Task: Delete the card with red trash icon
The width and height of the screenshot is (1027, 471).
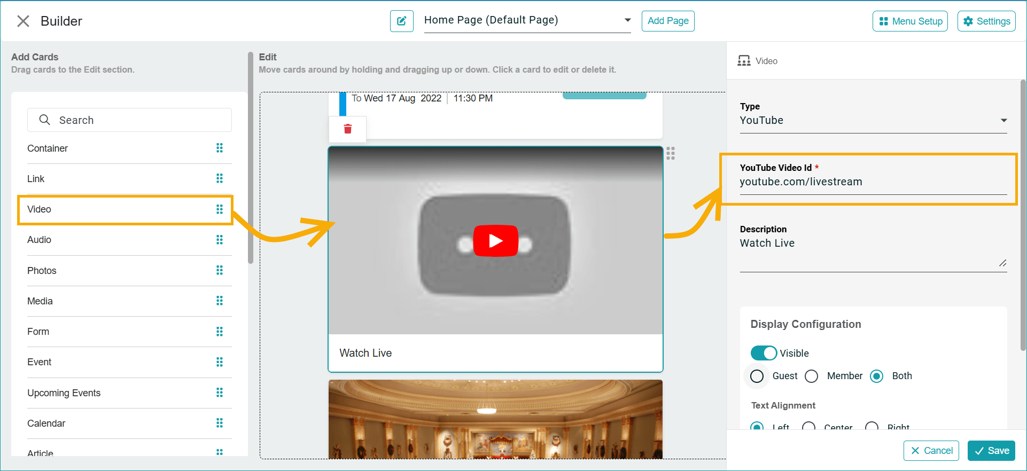Action: tap(348, 129)
